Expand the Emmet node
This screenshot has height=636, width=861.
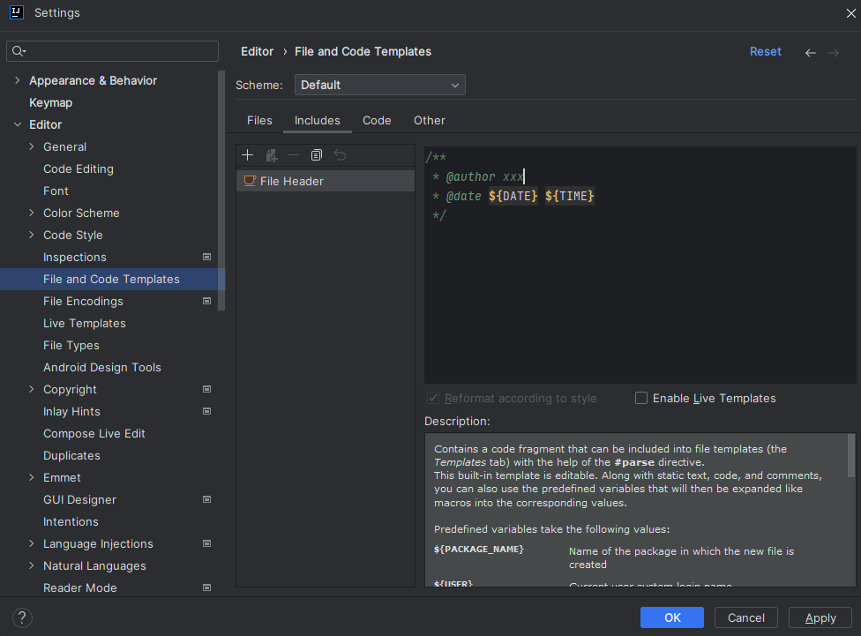pos(31,478)
